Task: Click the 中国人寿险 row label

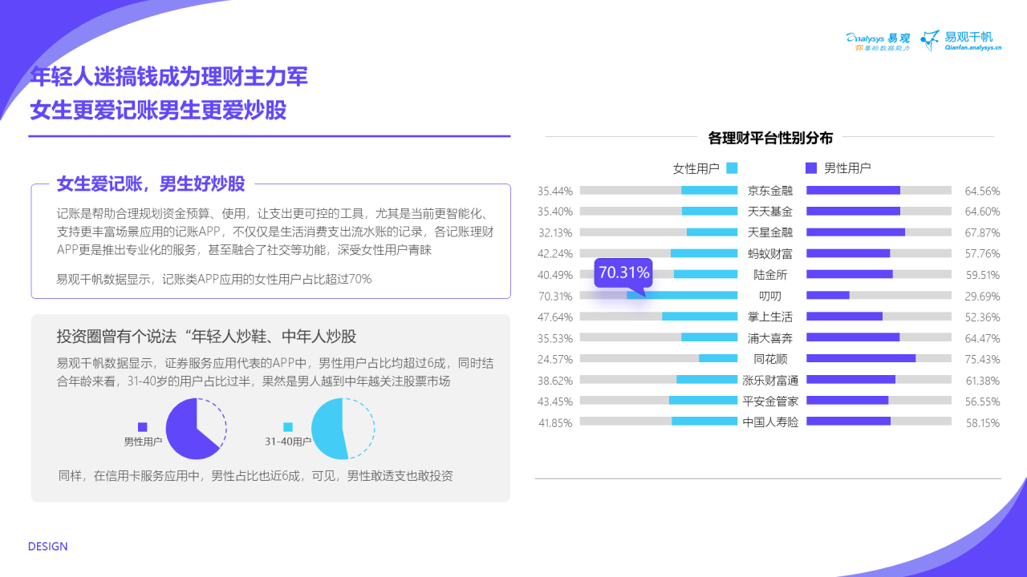Action: [770, 422]
